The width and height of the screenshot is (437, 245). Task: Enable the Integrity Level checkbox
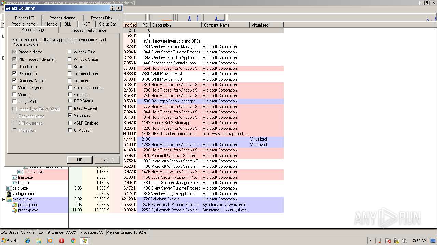coord(70,108)
